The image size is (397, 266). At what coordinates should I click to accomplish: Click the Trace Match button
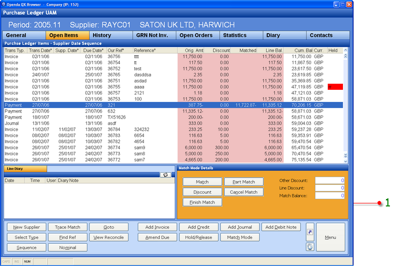pyautogui.click(x=68, y=227)
